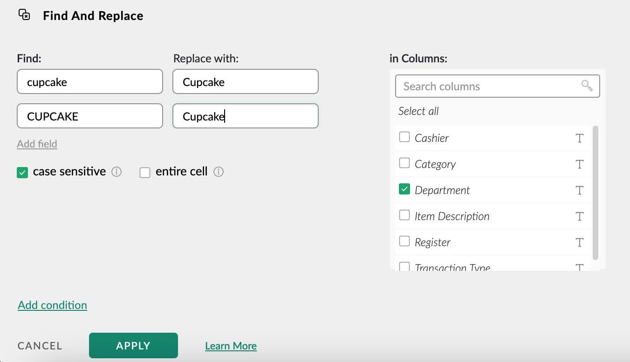
Task: Select the Item Description column
Action: [x=404, y=215]
